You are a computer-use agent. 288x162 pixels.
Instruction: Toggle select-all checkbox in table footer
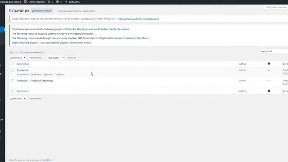tap(13, 91)
